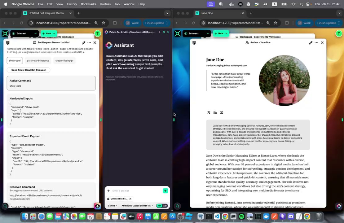Open more options on Author Jane Doe card
Screen dimensions: 344x223
[316, 42]
